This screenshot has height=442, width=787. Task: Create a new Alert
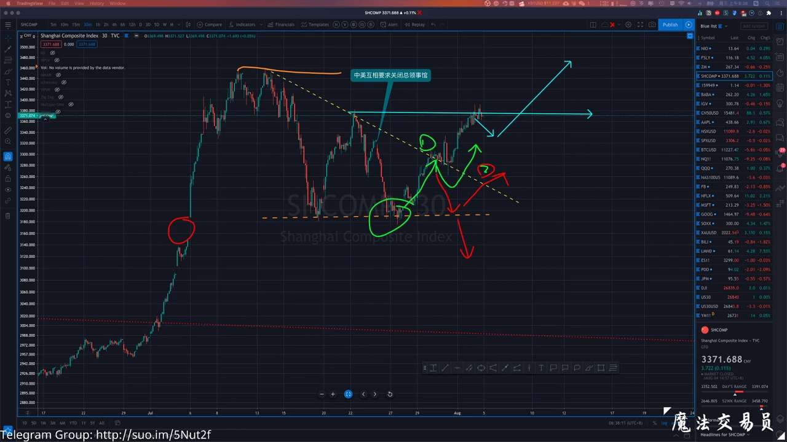pyautogui.click(x=389, y=25)
